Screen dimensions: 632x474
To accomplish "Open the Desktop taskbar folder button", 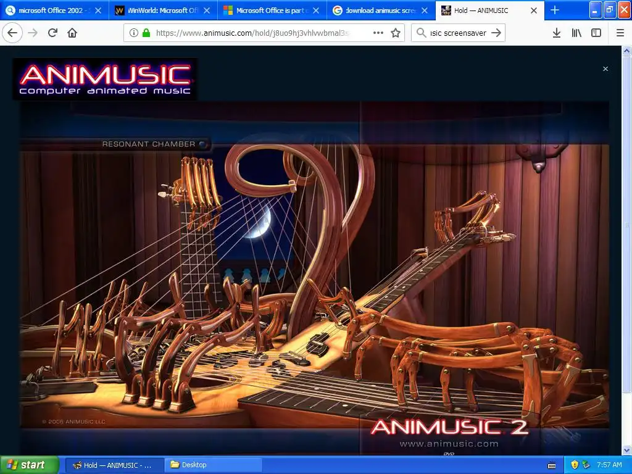I will [213, 465].
